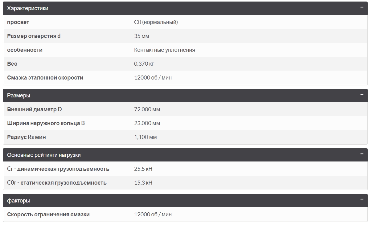Collapse the факторы section minus icon
369x241 pixels.
point(362,200)
